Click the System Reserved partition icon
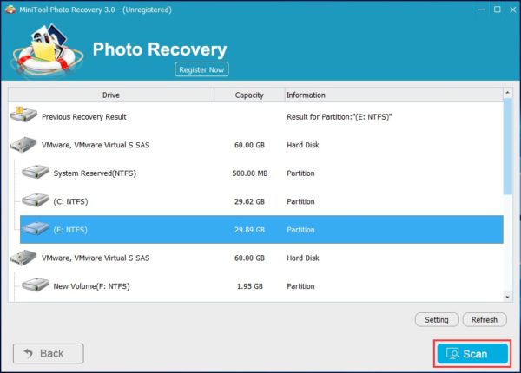 pos(36,172)
